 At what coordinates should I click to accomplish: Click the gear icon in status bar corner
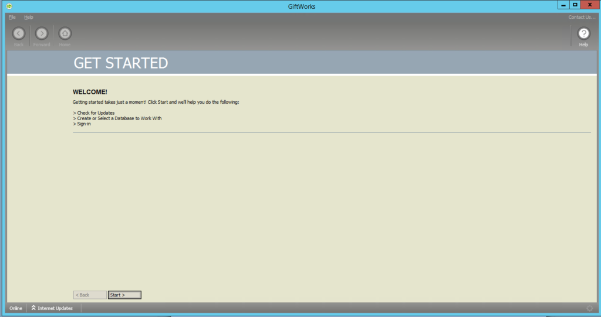pyautogui.click(x=589, y=308)
